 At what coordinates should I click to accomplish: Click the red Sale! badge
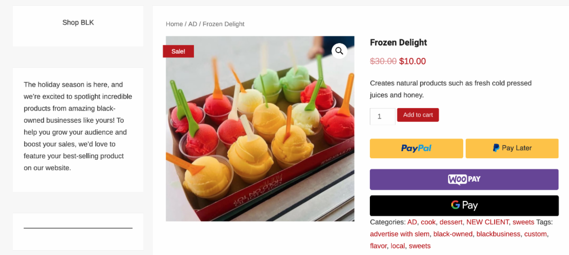click(178, 51)
